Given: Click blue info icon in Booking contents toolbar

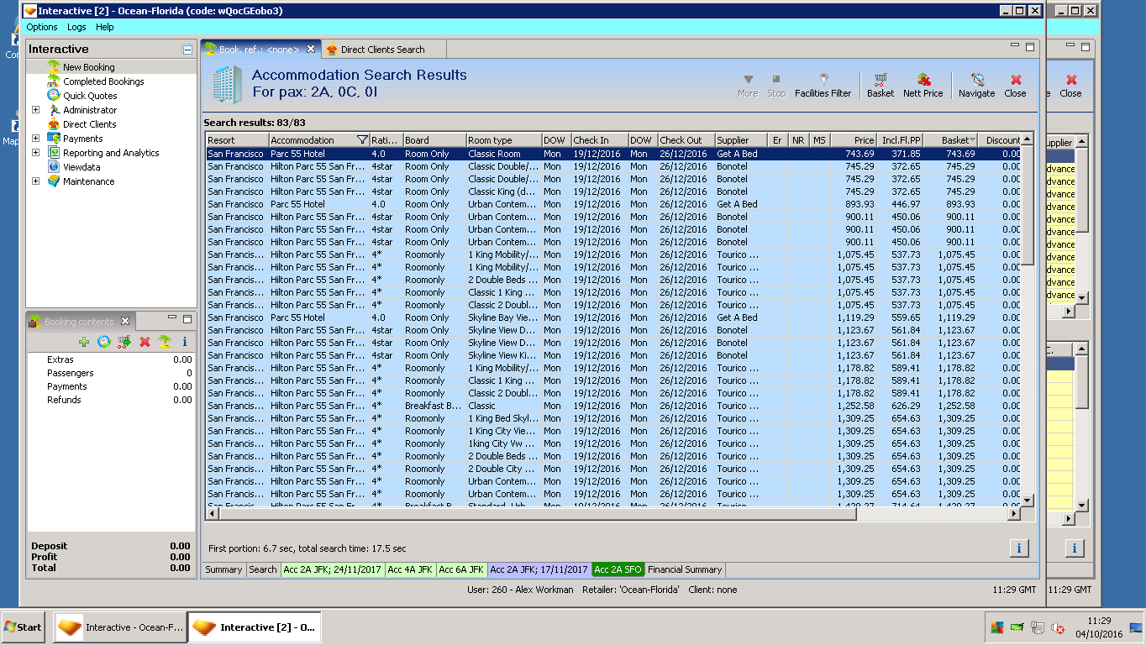Looking at the screenshot, I should click(x=185, y=342).
